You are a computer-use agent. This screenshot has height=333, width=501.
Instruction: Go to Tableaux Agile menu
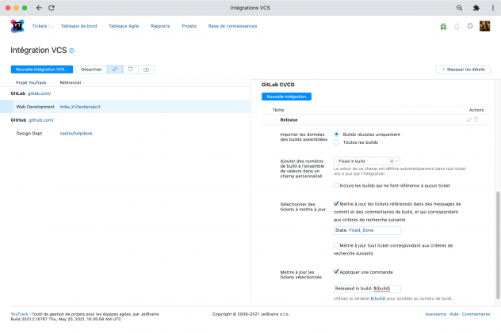pyautogui.click(x=123, y=26)
